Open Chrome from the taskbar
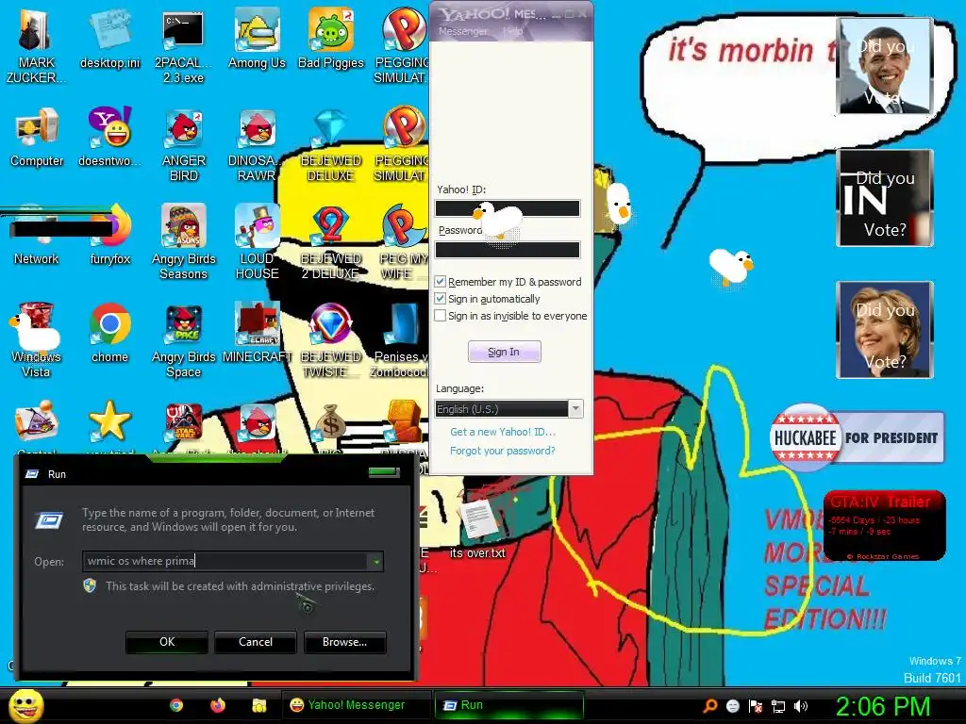The height and width of the screenshot is (724, 966). (x=176, y=705)
